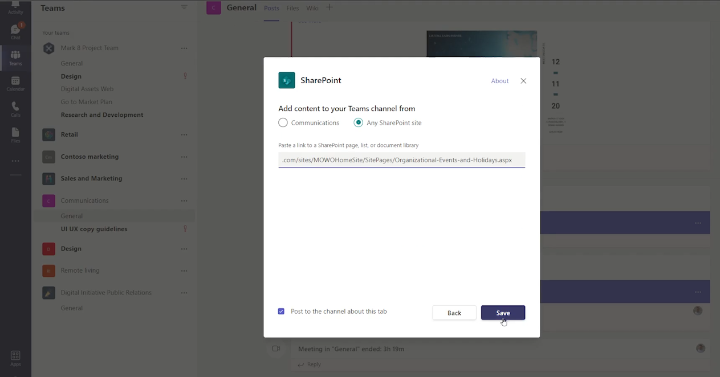
Task: Open more options for the Design team
Action: pos(184,249)
